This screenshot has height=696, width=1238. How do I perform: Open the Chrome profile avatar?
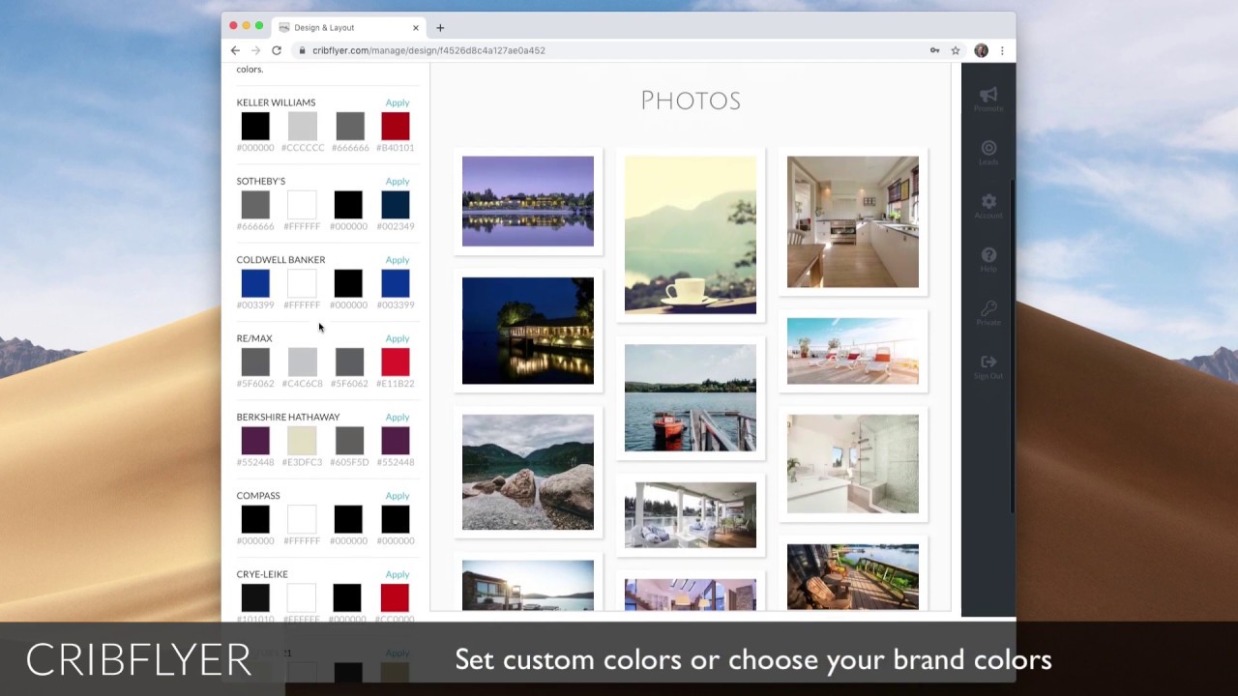(x=981, y=50)
